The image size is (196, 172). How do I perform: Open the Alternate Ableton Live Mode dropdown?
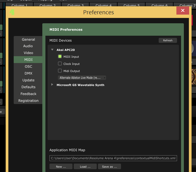(82, 78)
